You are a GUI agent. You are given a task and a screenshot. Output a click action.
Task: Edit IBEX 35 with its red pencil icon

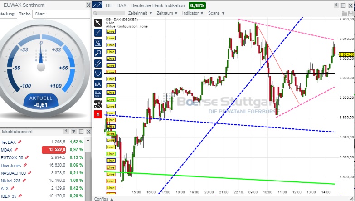pos(20,196)
